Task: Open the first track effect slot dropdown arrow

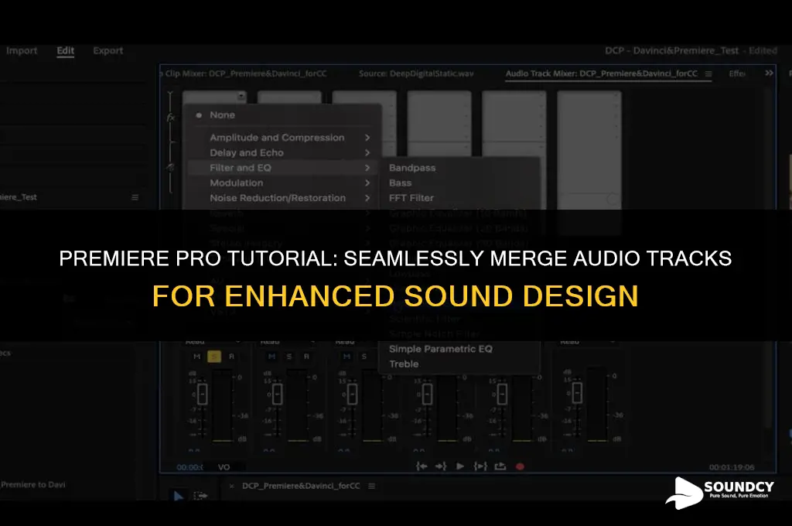Action: (241, 96)
